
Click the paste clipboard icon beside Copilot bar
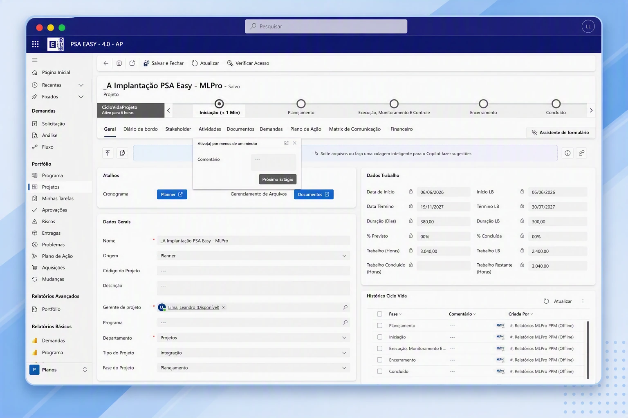pyautogui.click(x=123, y=153)
